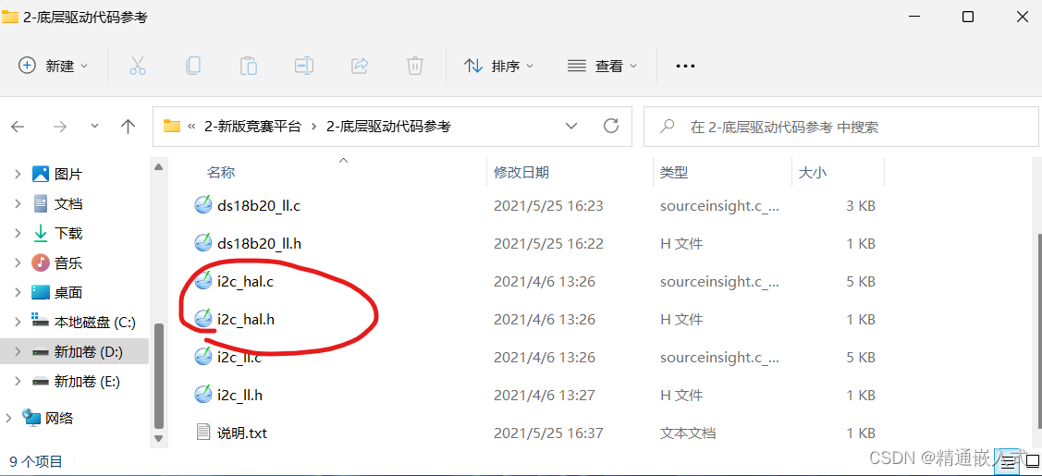The image size is (1042, 476).
Task: Open recent locations chevron
Action: pos(94,126)
